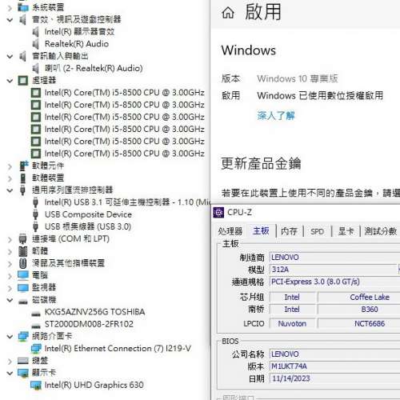Screen dimensions: 400x400
Task: Select Intel(R) USB 3.1 可延伸主機控制器 row
Action: pos(121,202)
